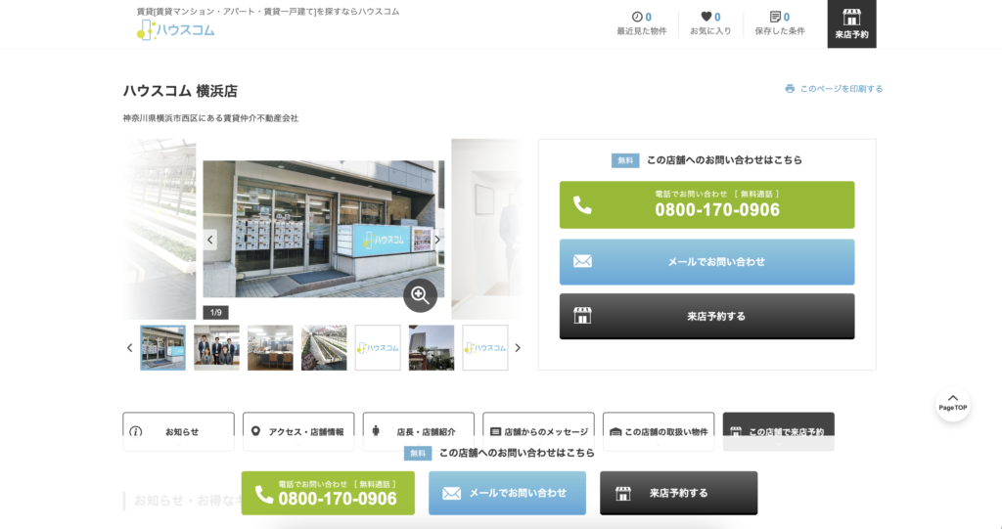Click the 1/9 photo counter label

[216, 313]
